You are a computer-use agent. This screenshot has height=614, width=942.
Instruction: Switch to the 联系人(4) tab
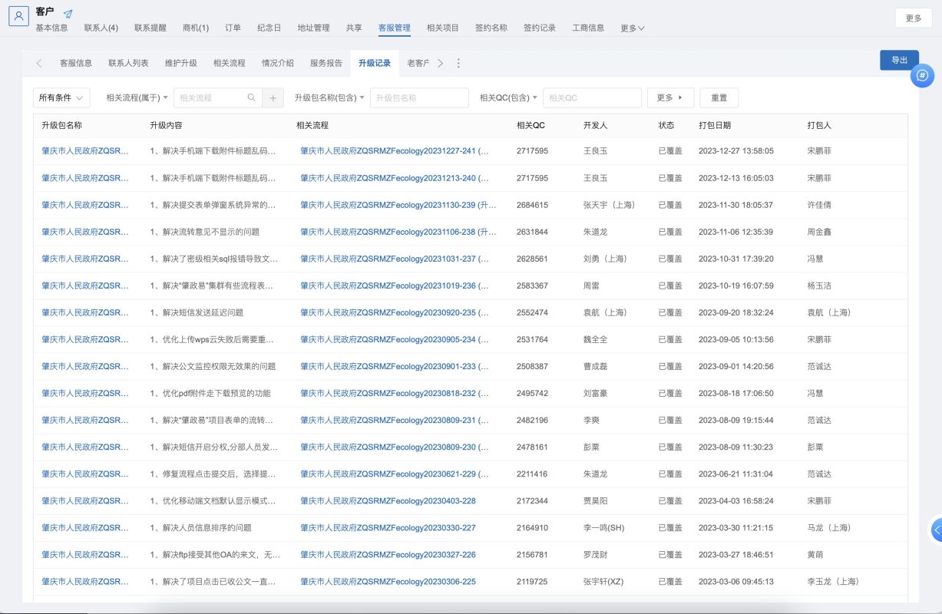(101, 28)
